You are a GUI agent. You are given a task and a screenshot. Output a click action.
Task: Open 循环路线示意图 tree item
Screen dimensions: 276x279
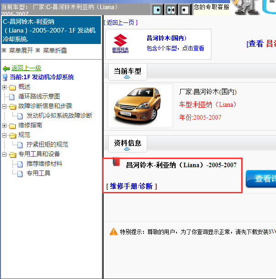(x=39, y=97)
